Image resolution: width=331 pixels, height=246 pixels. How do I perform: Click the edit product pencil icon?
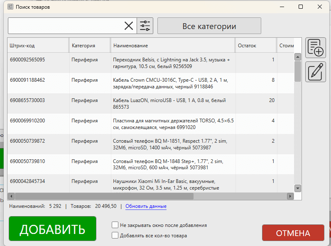[x=316, y=72]
